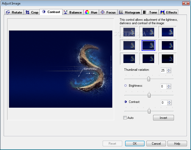
Task: Increase Thumbnail variation with up arrow
Action: (169, 69)
